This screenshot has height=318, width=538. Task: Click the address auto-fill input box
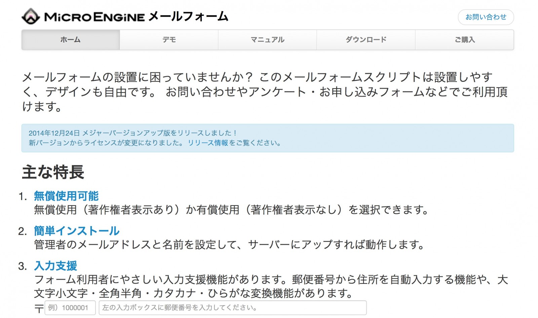tap(233, 308)
